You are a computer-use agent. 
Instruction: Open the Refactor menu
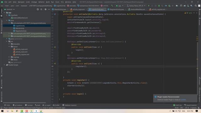(x=41, y=2)
